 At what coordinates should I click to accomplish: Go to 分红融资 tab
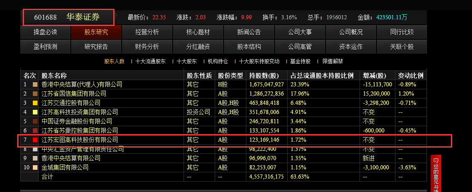coord(198,47)
